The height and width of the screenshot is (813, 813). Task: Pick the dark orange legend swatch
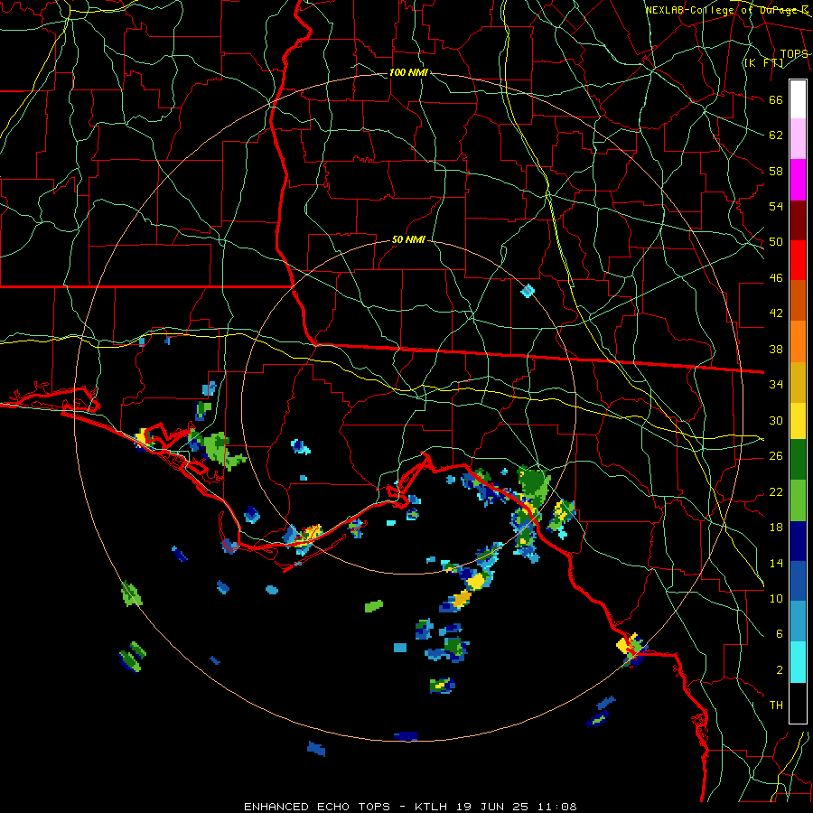click(798, 300)
